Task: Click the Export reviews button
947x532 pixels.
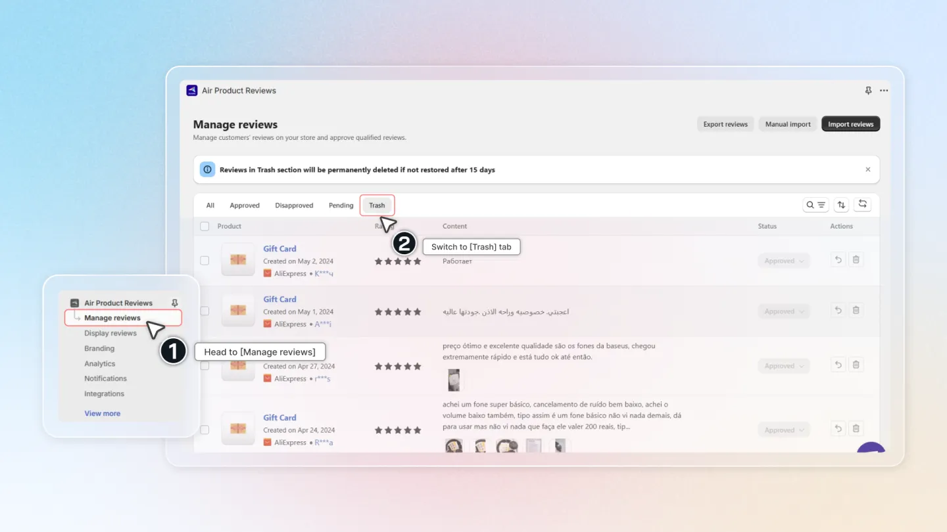Action: tap(725, 124)
